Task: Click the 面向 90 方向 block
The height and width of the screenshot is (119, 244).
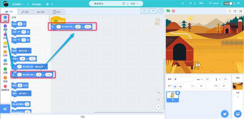Action: coord(20,85)
